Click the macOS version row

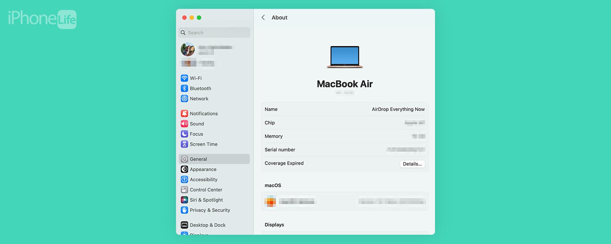pyautogui.click(x=345, y=201)
